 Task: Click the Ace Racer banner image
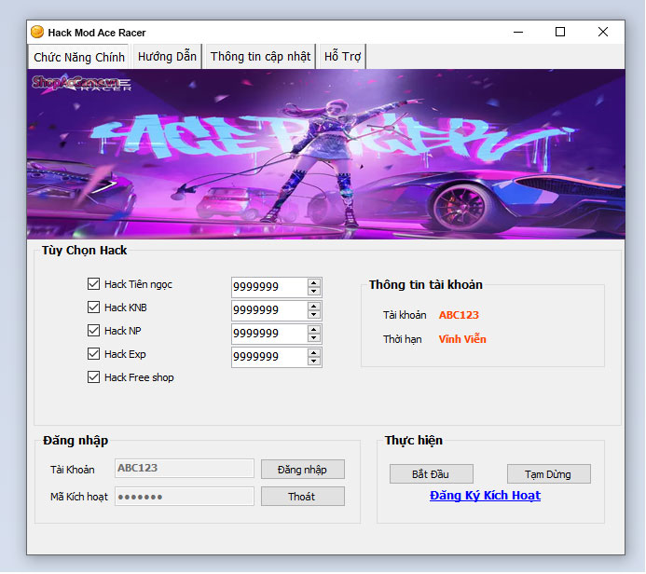(326, 154)
